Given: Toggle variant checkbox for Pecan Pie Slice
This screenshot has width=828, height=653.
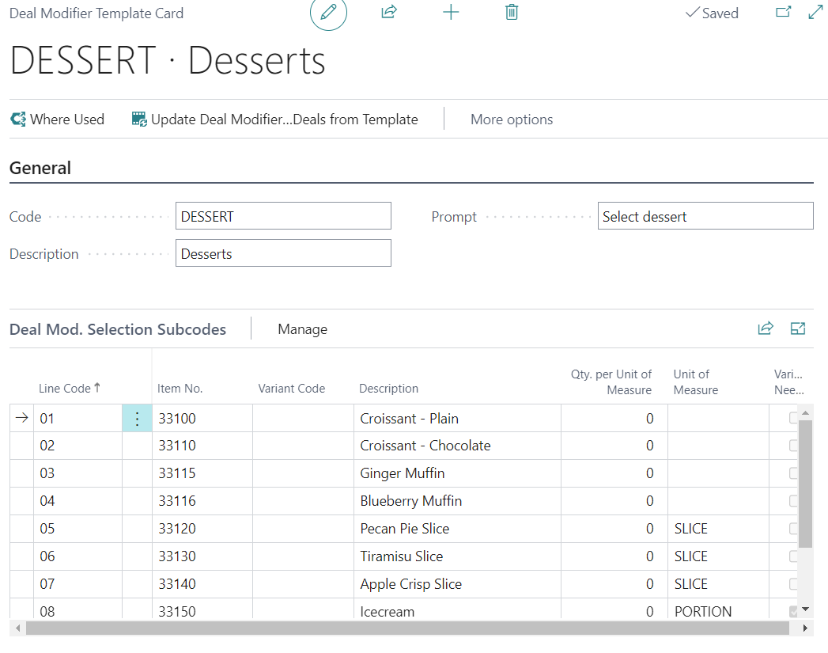Looking at the screenshot, I should (x=794, y=529).
